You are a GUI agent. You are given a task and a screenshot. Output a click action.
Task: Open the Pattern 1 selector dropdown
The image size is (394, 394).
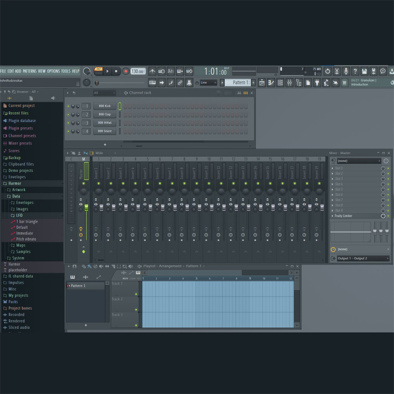pyautogui.click(x=238, y=83)
